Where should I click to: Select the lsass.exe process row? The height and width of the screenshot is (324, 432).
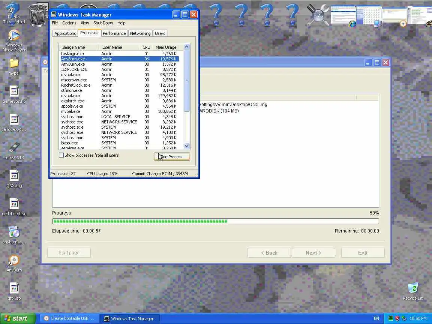(120, 143)
